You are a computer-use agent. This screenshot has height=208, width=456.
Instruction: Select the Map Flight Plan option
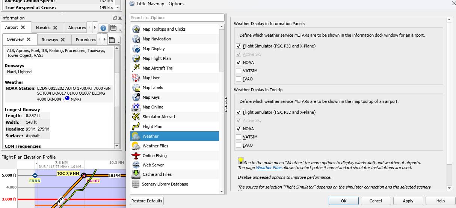coord(156,58)
